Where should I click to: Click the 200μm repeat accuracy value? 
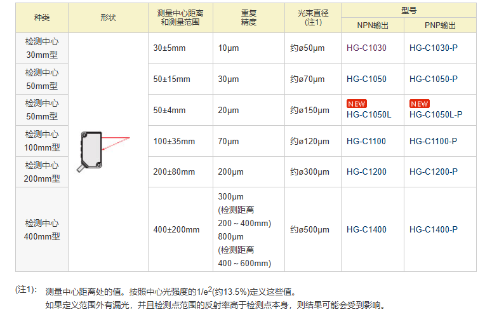230,172
